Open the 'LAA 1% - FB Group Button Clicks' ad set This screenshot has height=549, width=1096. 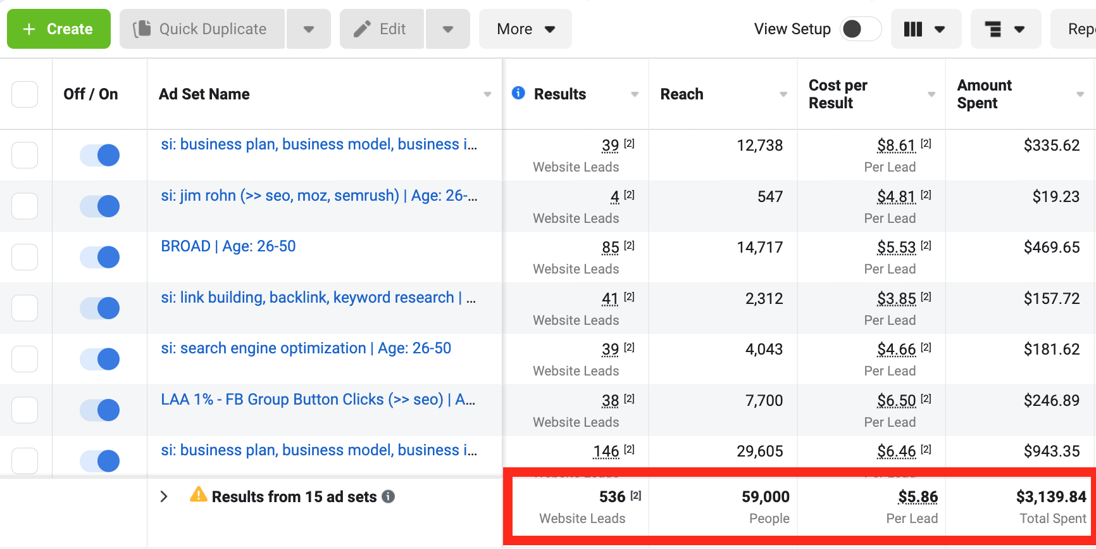318,400
